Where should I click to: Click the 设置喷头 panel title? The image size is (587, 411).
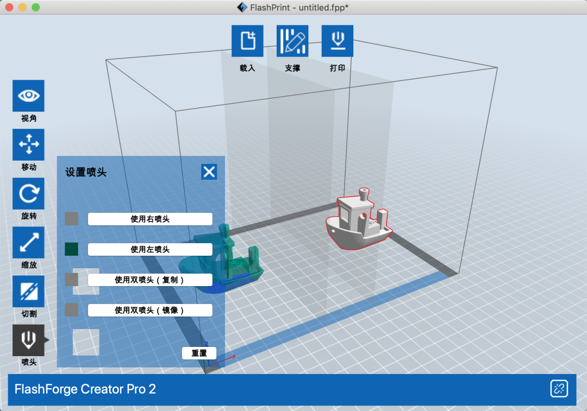point(86,172)
